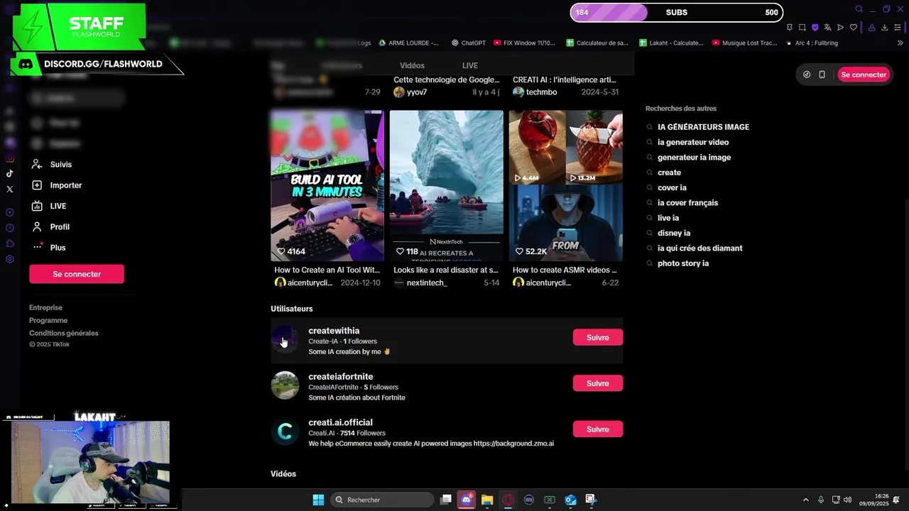Screen dimensions: 909x511
Task: Open LIVE in the TikTok sidebar
Action: pyautogui.click(x=48, y=206)
